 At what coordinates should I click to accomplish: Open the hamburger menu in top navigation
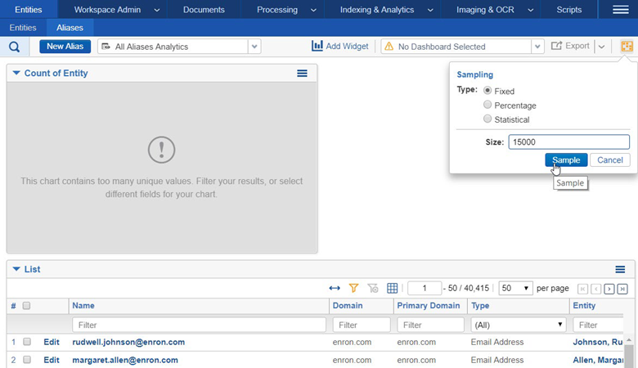click(621, 9)
